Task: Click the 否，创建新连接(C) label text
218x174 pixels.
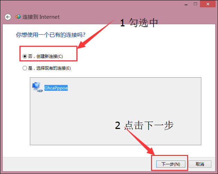Action: [45, 56]
